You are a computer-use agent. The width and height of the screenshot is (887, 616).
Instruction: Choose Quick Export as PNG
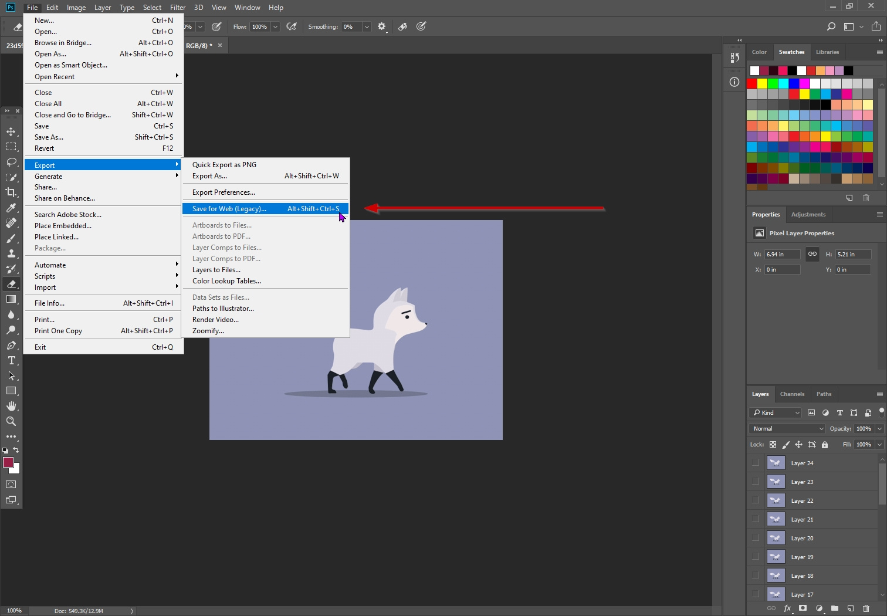tap(266, 164)
